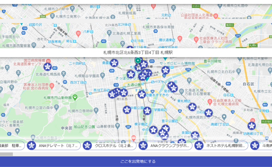Screen dimensions: 272x167
Task: Click star marker 29 near 菊水
Action: click(x=173, y=87)
